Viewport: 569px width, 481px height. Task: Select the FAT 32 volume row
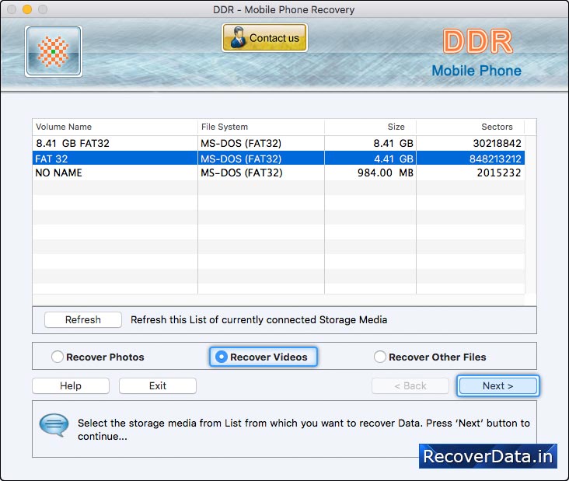click(279, 159)
